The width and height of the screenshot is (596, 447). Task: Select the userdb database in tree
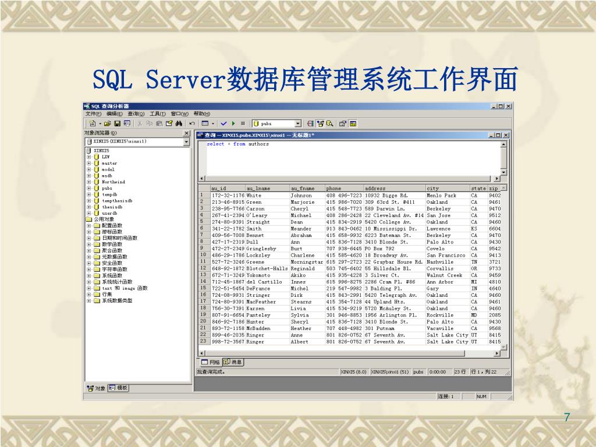coord(109,213)
